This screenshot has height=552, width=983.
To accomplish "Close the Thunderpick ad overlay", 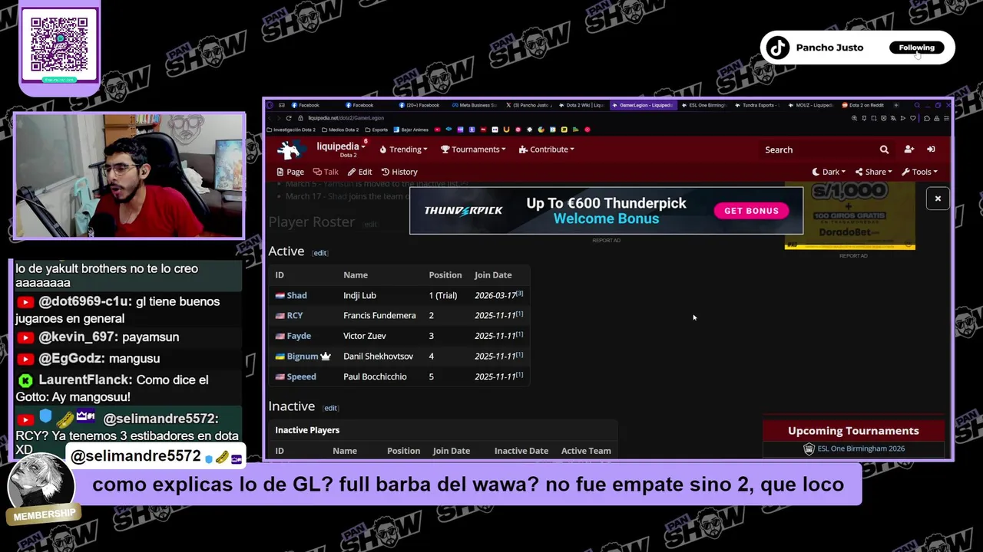I will 938,199.
